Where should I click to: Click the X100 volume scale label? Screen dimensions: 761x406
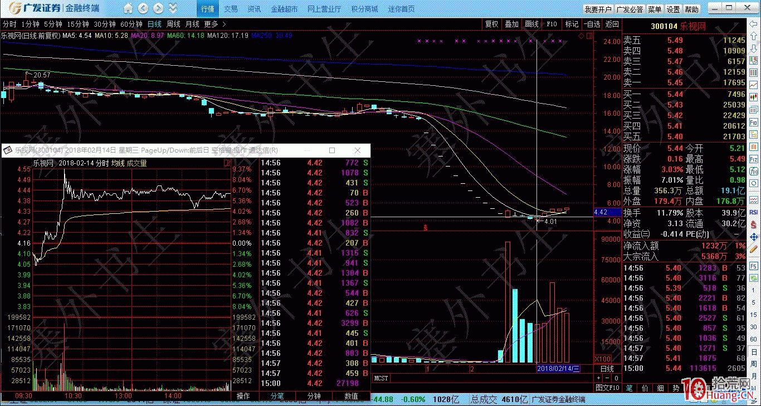tap(603, 359)
